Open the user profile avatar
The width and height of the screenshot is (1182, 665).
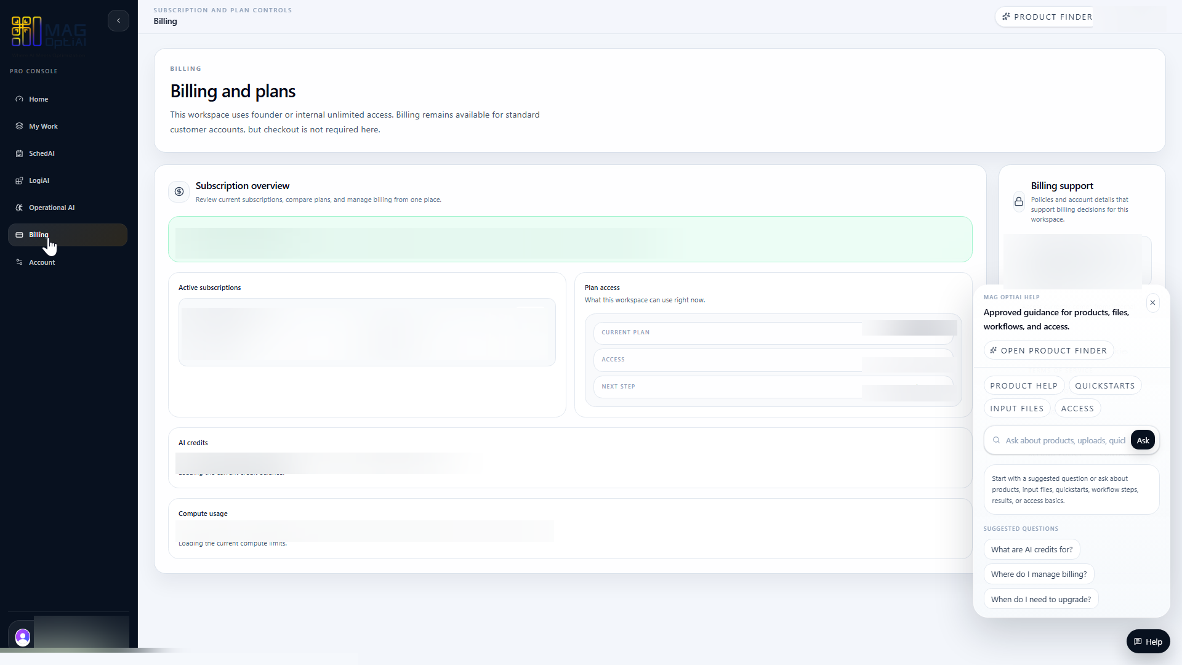pyautogui.click(x=23, y=637)
